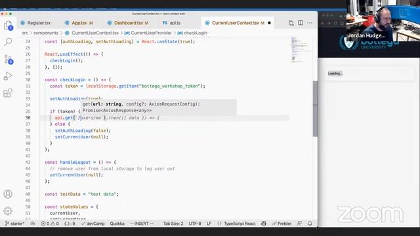This screenshot has height=236, width=420.
Task: Click the Quokka status bar item
Action: [x=117, y=224]
